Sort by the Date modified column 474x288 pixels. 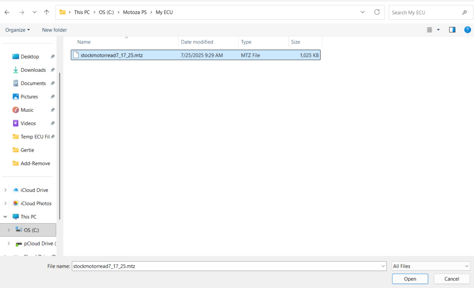tap(197, 42)
